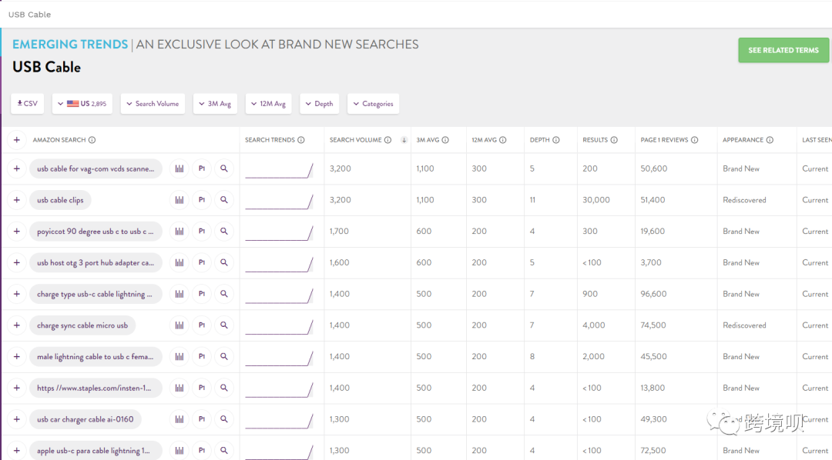The image size is (832, 460).
Task: Add usb car charger cable ai-0160 with plus
Action: click(x=17, y=418)
